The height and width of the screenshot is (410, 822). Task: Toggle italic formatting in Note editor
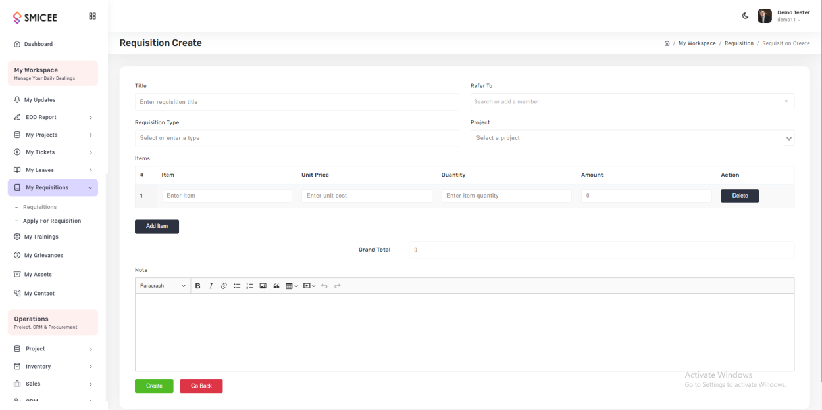coord(211,286)
